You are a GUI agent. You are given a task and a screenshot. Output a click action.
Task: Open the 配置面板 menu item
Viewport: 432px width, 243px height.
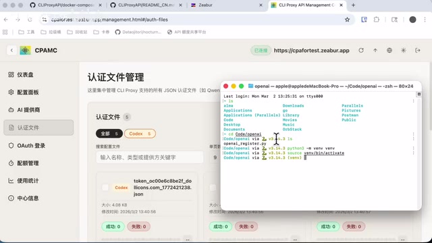pyautogui.click(x=38, y=92)
